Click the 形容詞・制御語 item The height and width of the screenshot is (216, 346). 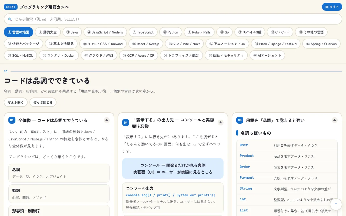(x=59, y=211)
